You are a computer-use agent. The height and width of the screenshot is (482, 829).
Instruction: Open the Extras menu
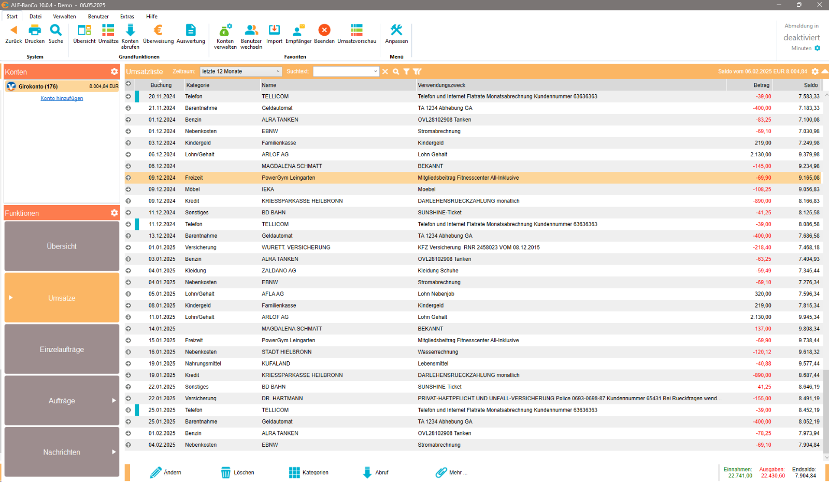coord(127,16)
